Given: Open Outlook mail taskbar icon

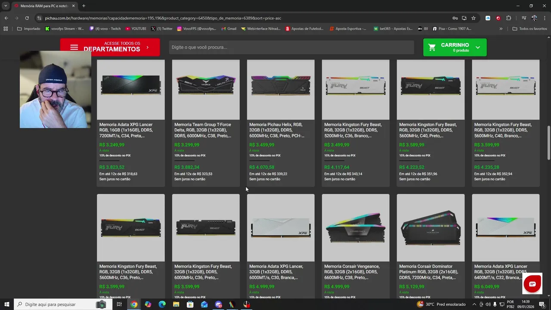Looking at the screenshot, I should coord(204,304).
